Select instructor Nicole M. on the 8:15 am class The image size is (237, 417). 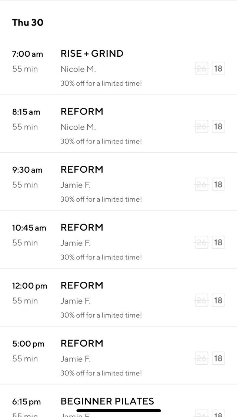pyautogui.click(x=78, y=127)
